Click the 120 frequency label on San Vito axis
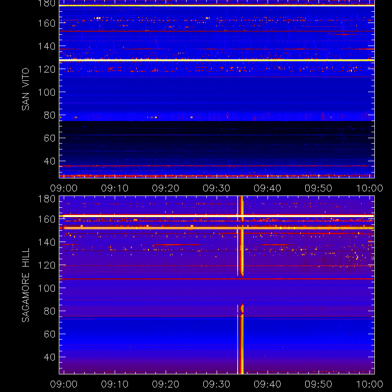 coord(47,69)
